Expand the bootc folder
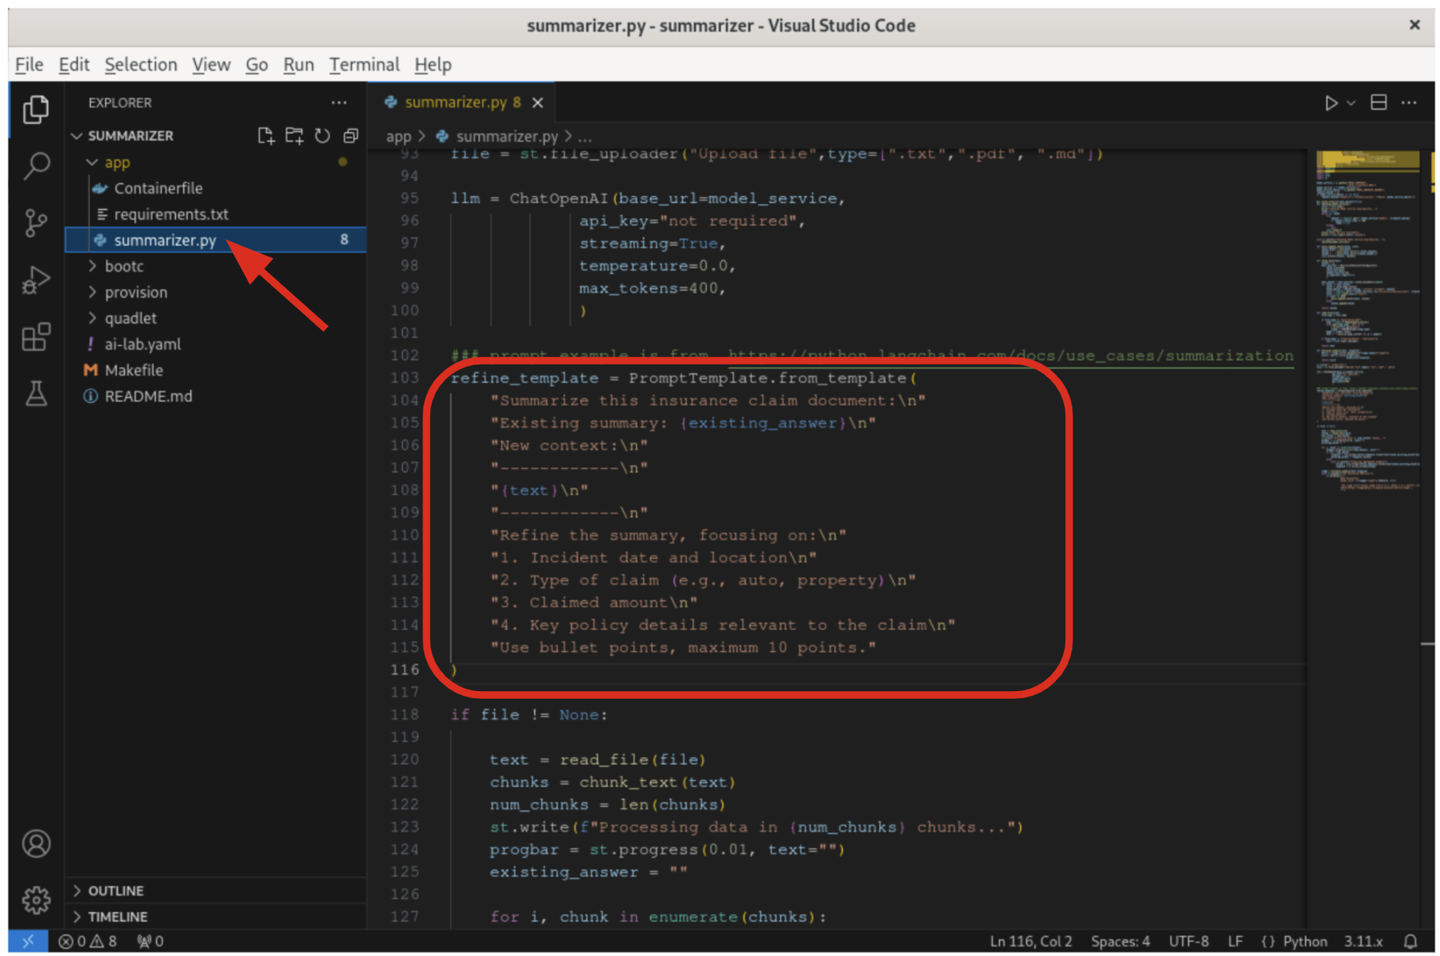Viewport: 1440px width, 956px height. pos(124,266)
